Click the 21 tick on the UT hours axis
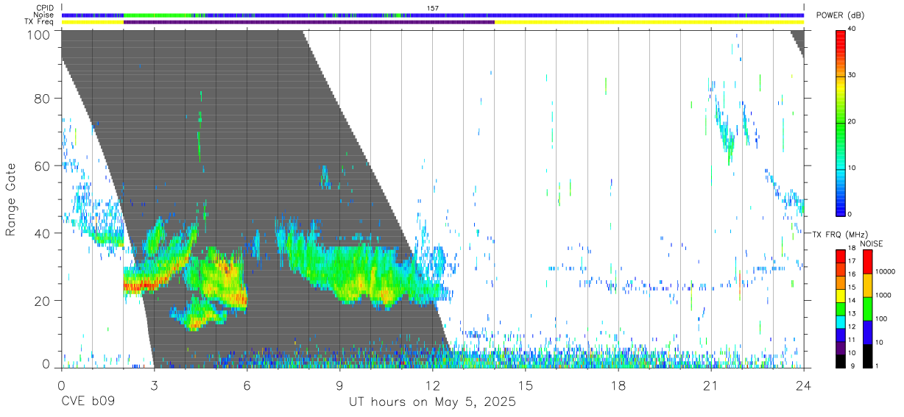Viewport: 904px width, 417px height. (710, 386)
